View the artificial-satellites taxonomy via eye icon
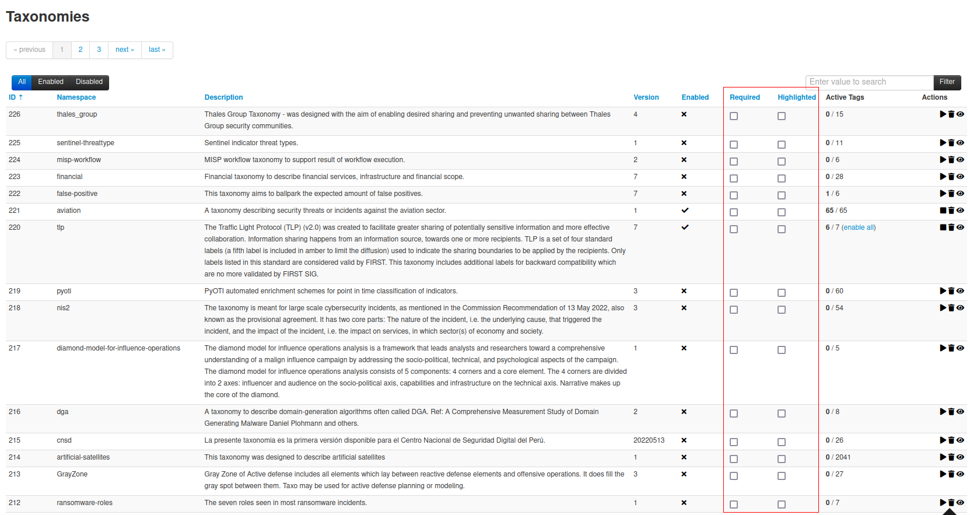The image size is (970, 515). click(960, 457)
